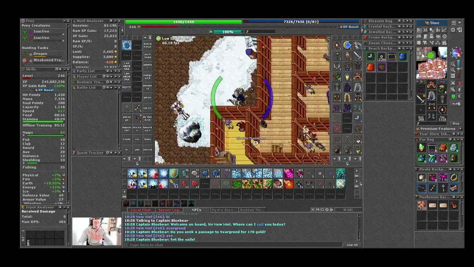Viewport: 474px width, 267px height.
Task: Expand the Party List panel
Action: tap(115, 71)
